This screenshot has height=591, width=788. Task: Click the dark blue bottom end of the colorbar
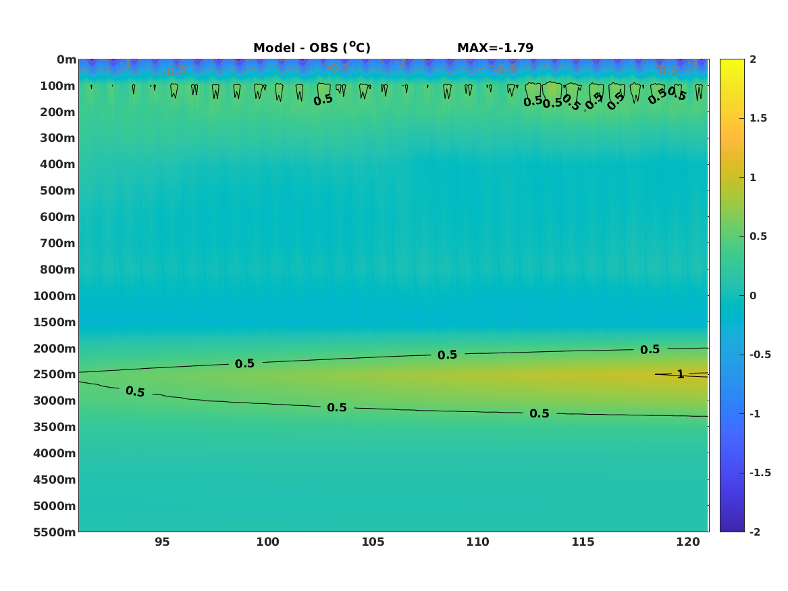tap(732, 528)
